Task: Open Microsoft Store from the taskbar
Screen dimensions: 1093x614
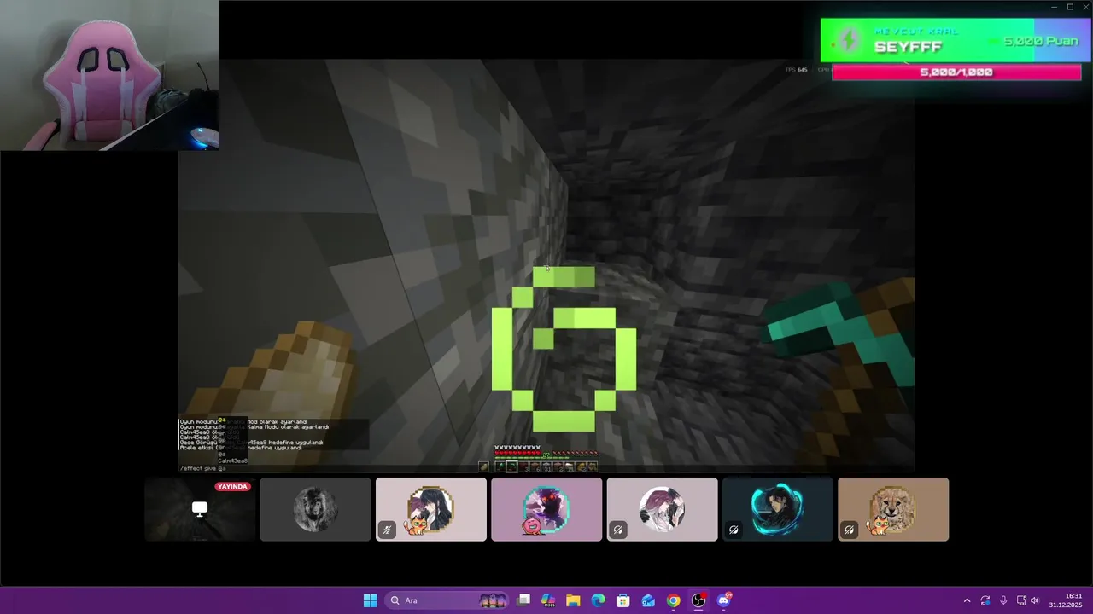Action: click(623, 600)
